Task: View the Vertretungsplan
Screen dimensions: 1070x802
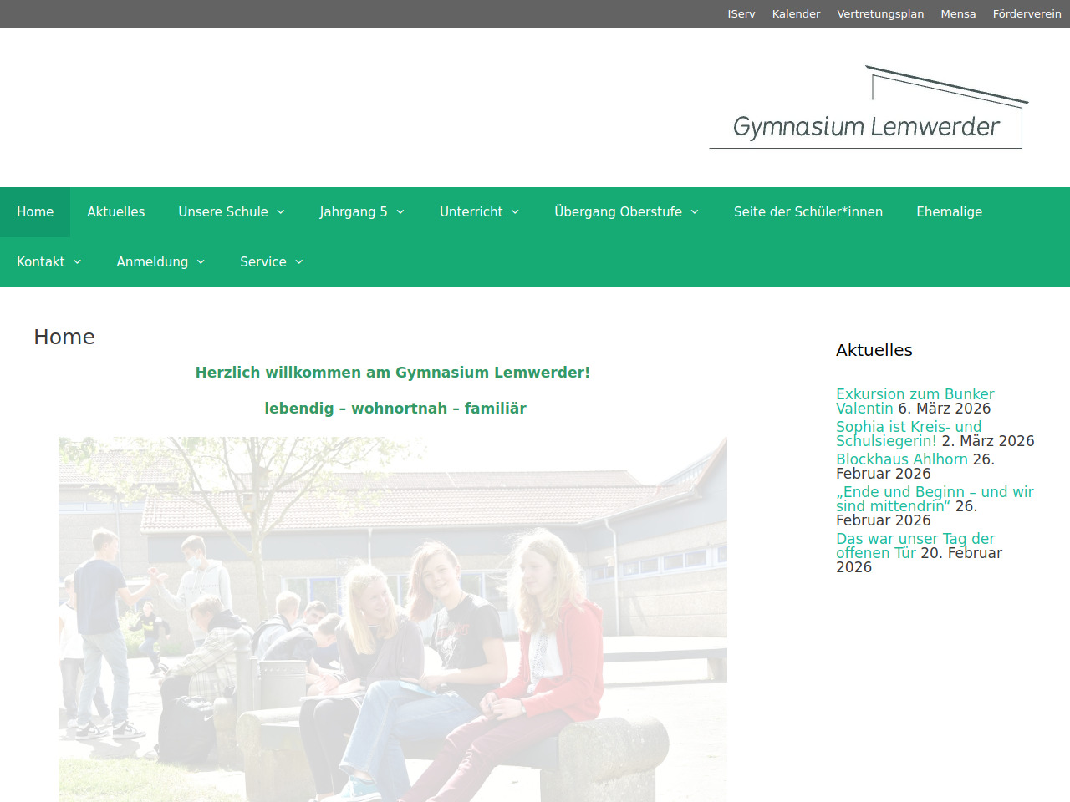Action: 880,14
